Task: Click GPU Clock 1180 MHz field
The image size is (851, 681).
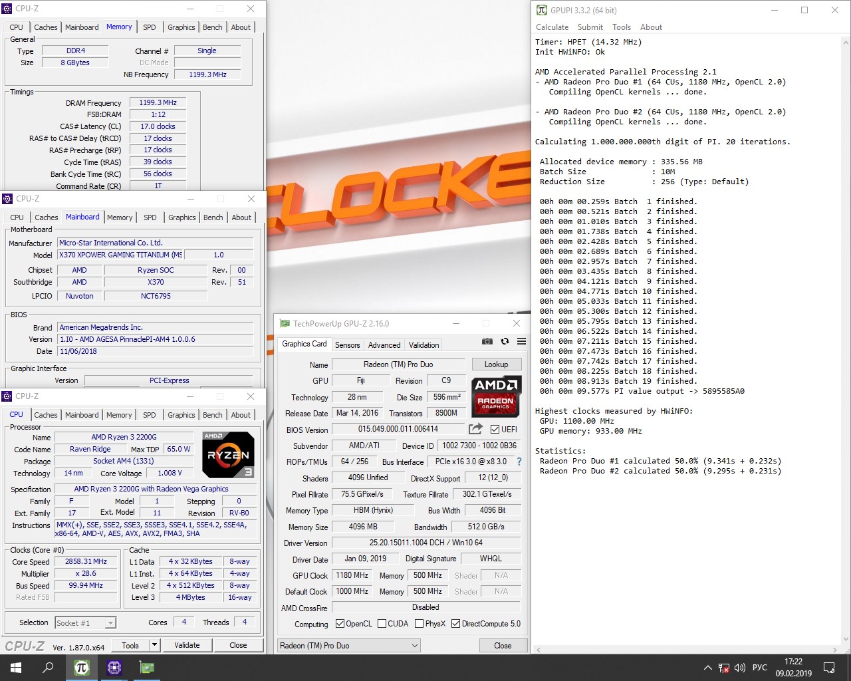Action: [352, 575]
